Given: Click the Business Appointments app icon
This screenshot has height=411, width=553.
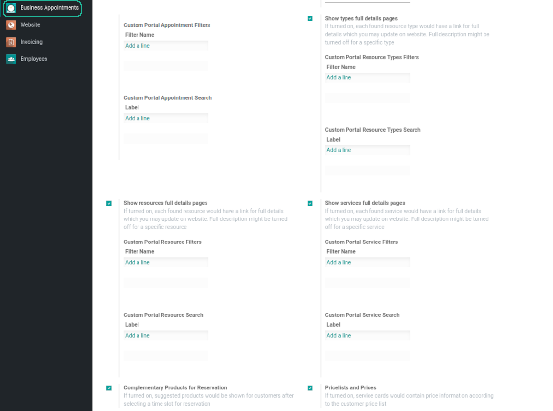Looking at the screenshot, I should [x=11, y=8].
